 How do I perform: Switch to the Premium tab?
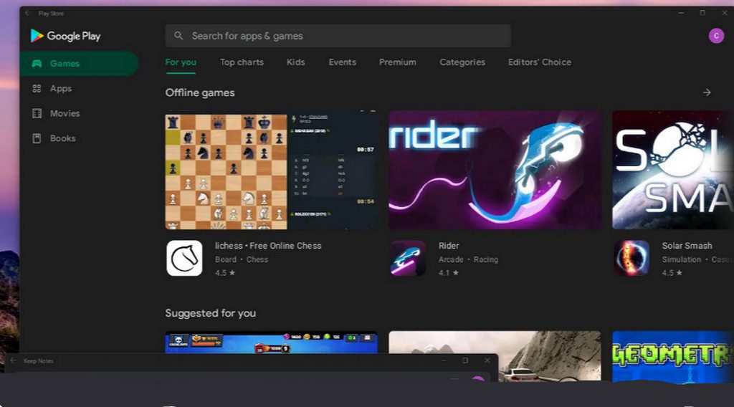397,62
